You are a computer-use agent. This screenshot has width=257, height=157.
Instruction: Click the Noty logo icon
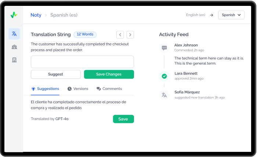tap(14, 15)
